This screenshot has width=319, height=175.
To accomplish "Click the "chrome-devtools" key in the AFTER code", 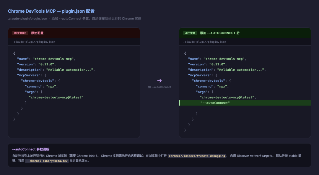I will pyautogui.click(x=209, y=81).
